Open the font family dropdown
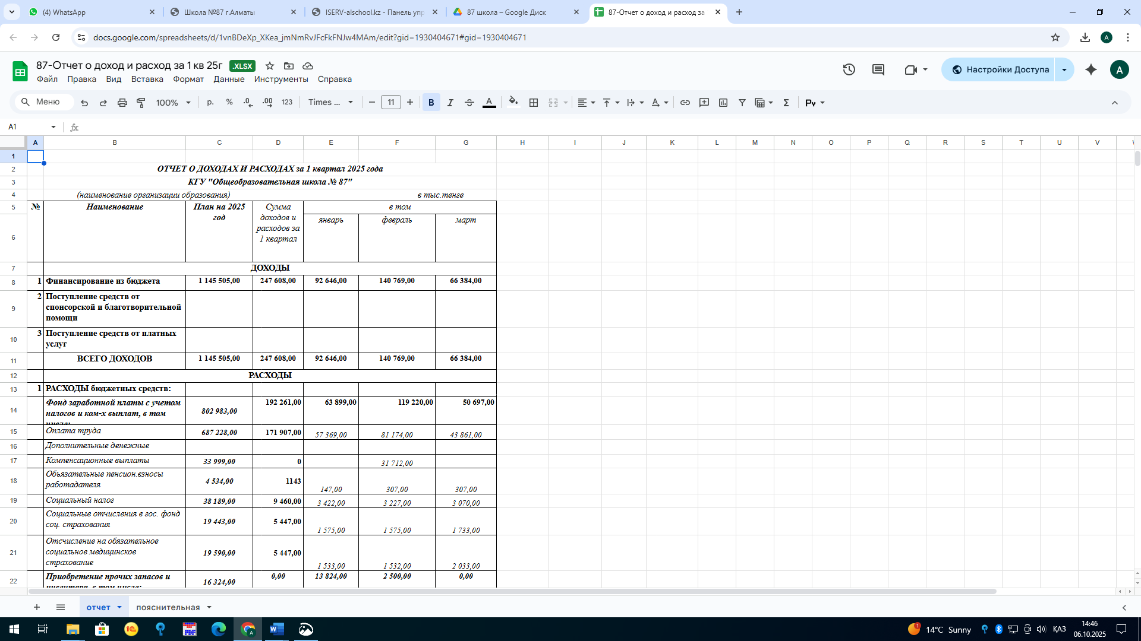The height and width of the screenshot is (641, 1141). coord(330,103)
